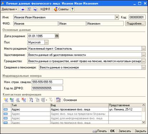
Task: Click the Гражданство field
Action: (x=85, y=61)
